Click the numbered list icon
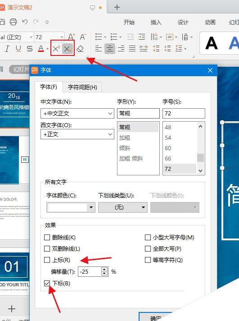Screen dimensions: 239x321 (x=114, y=37)
